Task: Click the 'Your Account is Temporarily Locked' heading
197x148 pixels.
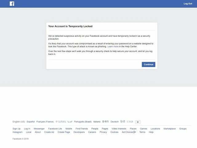Action: (x=70, y=26)
